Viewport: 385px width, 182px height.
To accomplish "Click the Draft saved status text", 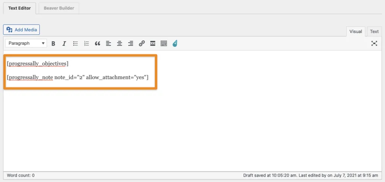I will (x=311, y=175).
